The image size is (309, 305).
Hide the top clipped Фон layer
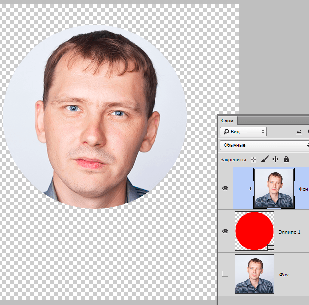pos(225,188)
